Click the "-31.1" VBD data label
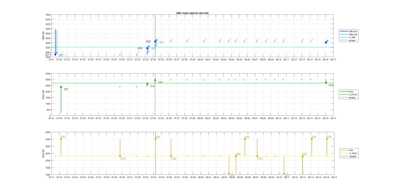 pyautogui.click(x=48, y=55)
